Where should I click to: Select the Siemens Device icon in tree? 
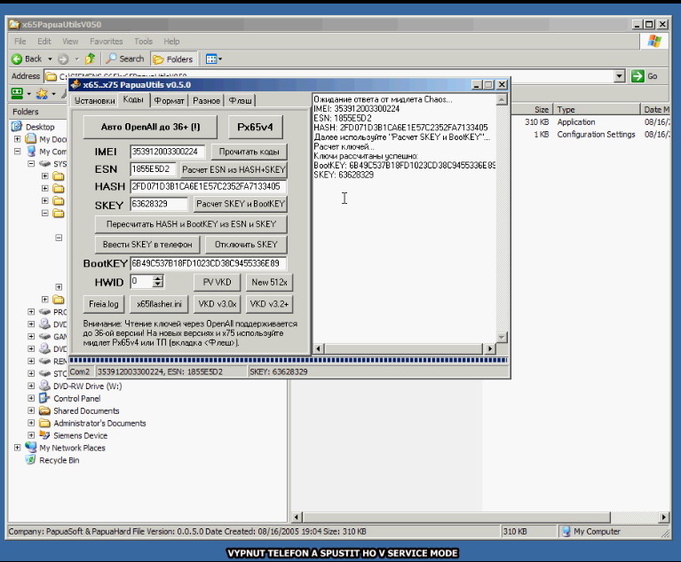44,435
